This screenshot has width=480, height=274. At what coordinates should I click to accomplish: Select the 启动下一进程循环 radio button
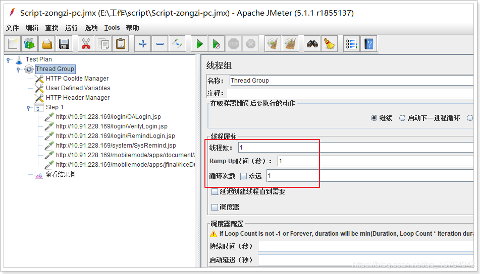coord(402,118)
